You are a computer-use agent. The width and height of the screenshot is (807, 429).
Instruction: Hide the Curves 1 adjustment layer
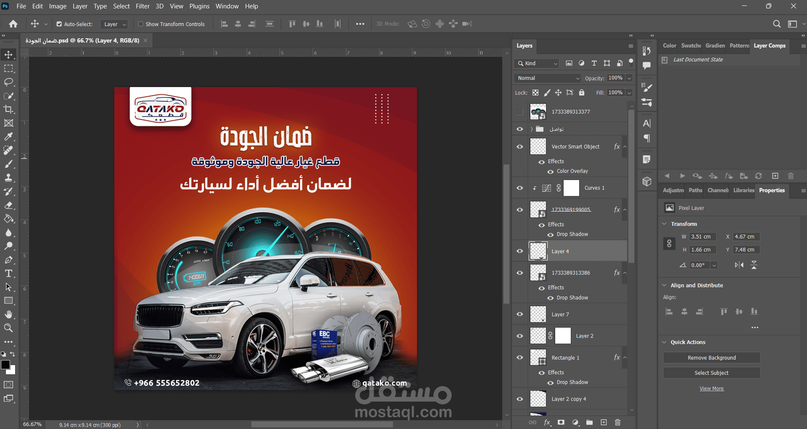520,188
